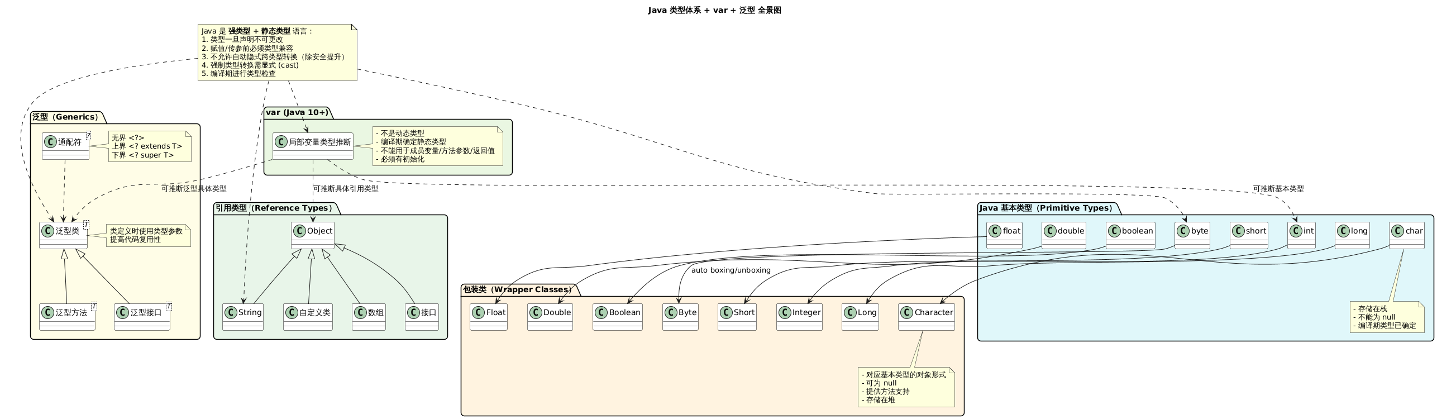Click the diagram title Java 类型体系 + var + 泛型 全景图
This screenshot has height=419, width=1437.
(x=714, y=11)
